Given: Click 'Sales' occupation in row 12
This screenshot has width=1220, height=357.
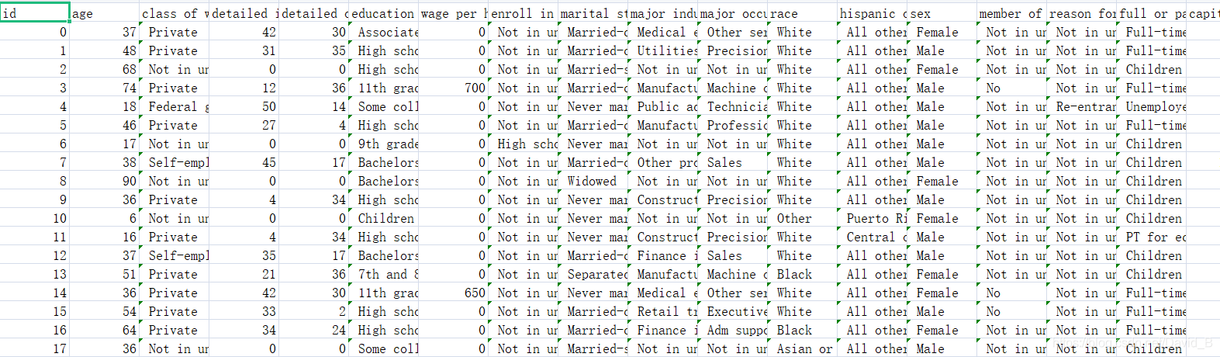Looking at the screenshot, I should pos(733,255).
